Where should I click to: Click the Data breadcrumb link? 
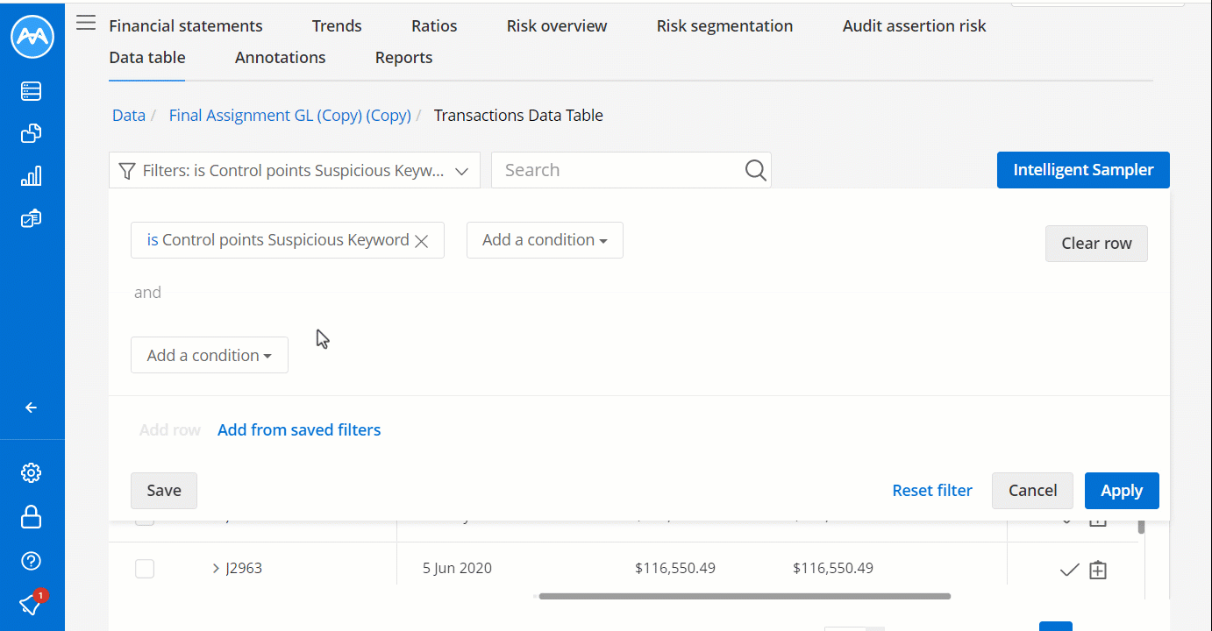click(129, 115)
